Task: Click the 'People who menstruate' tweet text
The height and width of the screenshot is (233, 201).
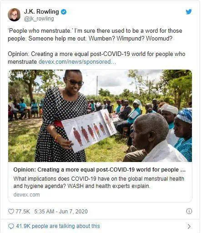Action: (x=95, y=35)
